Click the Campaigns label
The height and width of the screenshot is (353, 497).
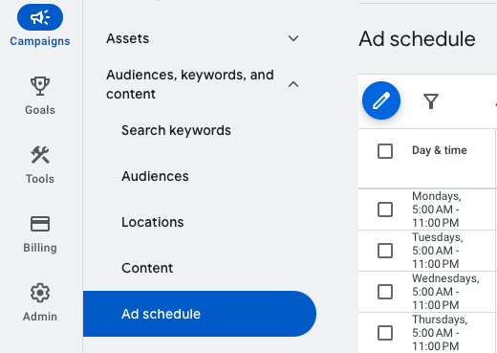point(40,41)
